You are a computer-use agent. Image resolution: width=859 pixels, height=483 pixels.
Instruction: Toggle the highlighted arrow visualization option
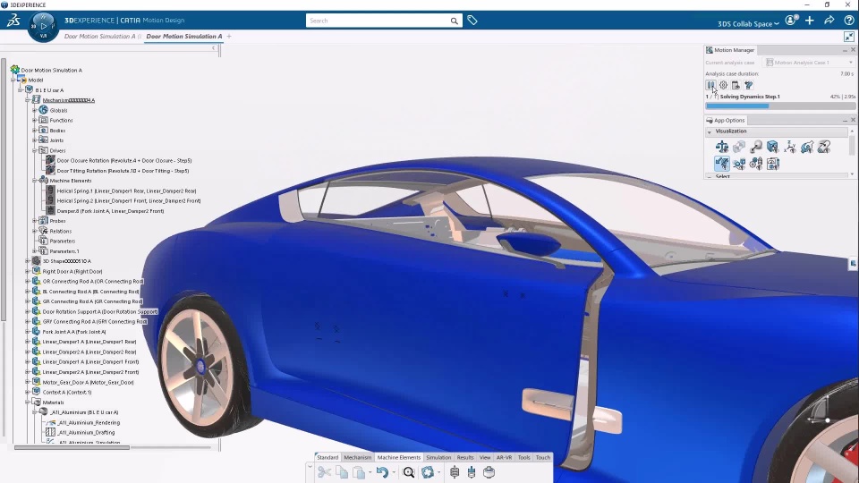point(722,163)
